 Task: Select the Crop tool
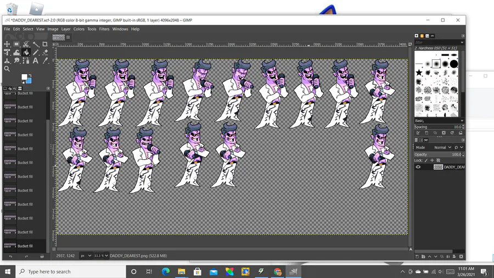(45, 45)
